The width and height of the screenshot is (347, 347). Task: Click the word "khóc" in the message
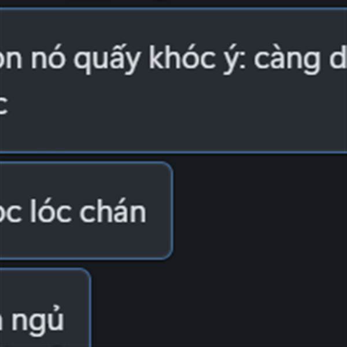coord(182,58)
